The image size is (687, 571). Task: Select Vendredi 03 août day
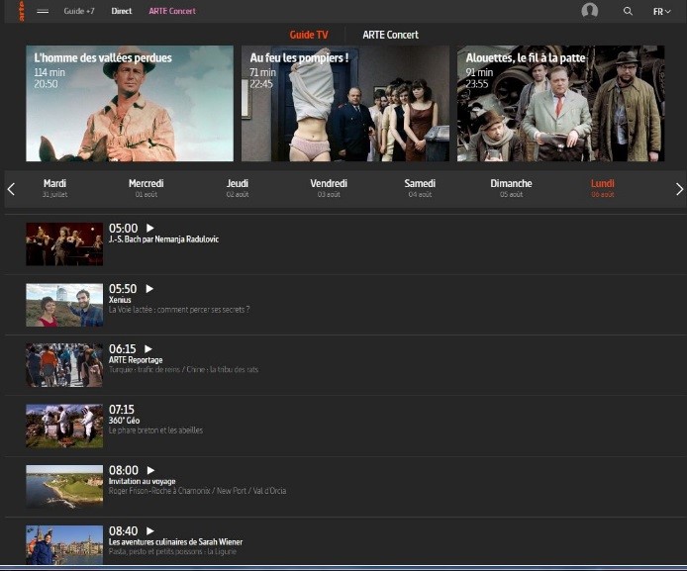329,188
